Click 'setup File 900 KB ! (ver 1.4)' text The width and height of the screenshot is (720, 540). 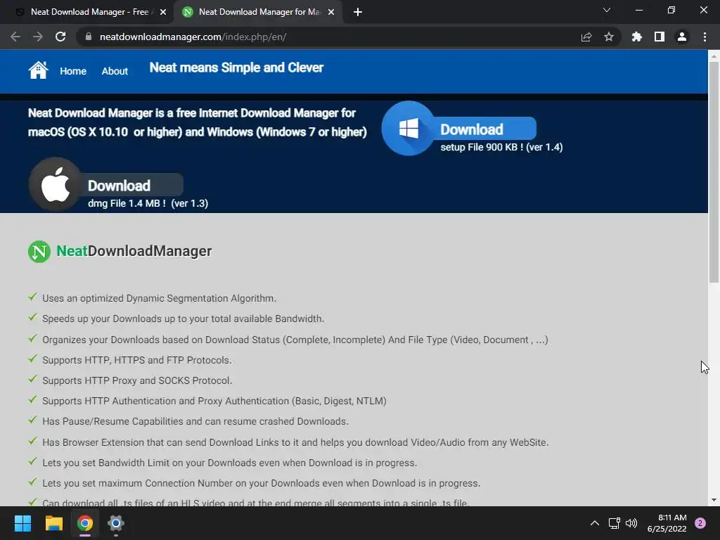[x=501, y=147]
